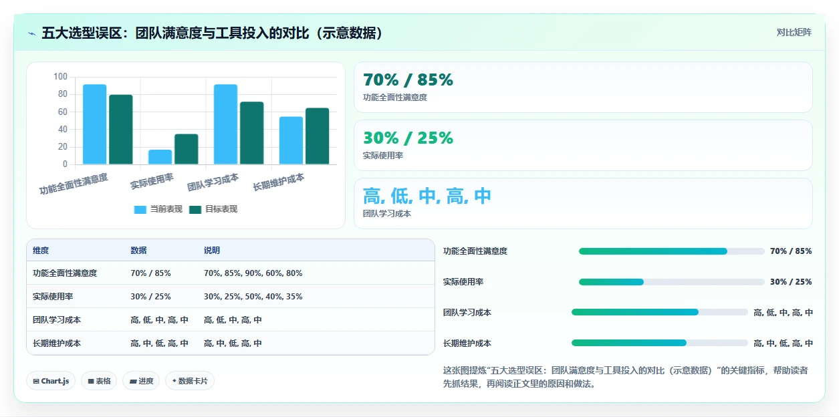The image size is (839, 417).
Task: Click the 长期维护成本 progress bar
Action: coord(660,343)
